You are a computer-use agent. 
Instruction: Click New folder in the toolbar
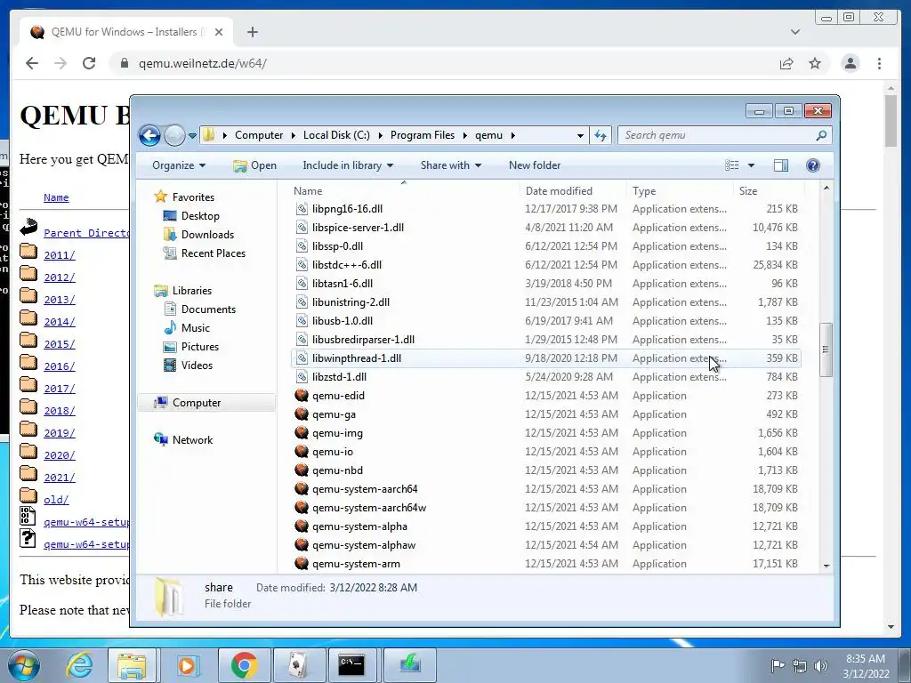[x=535, y=165]
